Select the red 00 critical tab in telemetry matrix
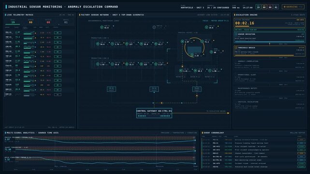This screenshot has width=310, height=174. coord(48,22)
